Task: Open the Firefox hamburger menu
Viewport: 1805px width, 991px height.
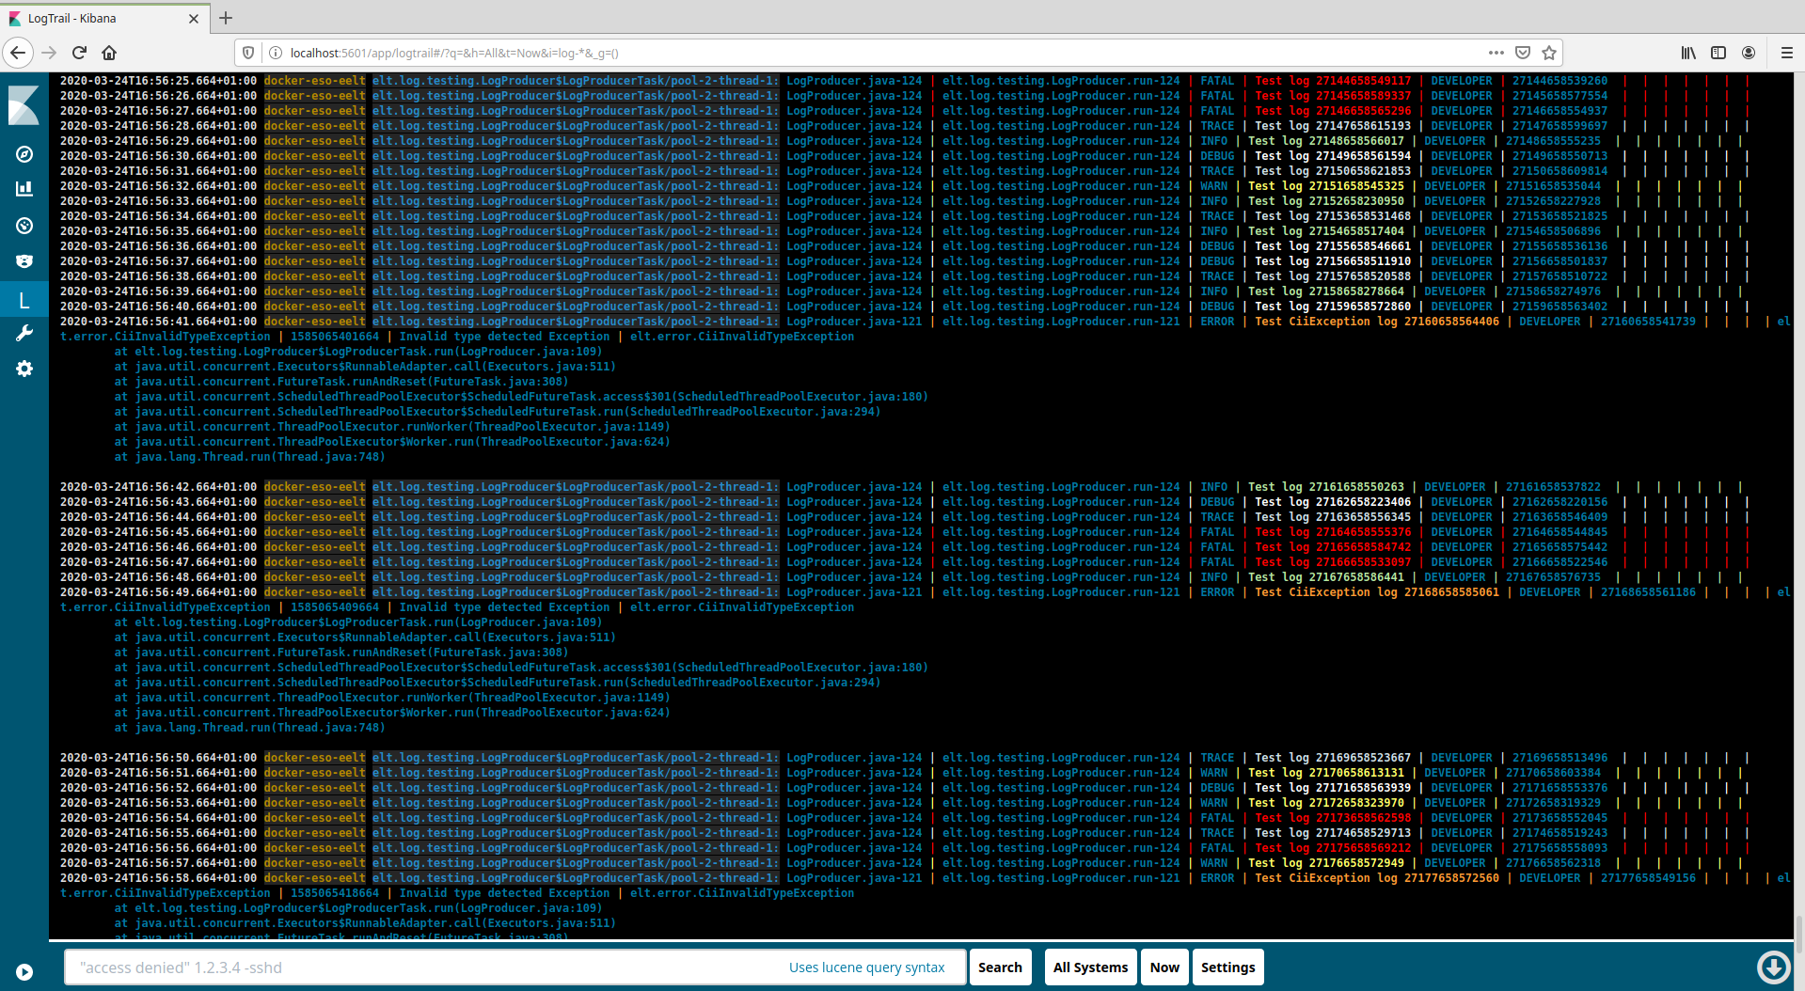Action: click(1786, 53)
